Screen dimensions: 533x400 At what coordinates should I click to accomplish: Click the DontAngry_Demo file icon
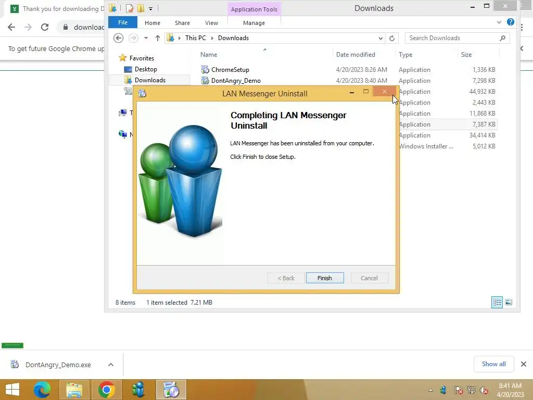pyautogui.click(x=205, y=81)
